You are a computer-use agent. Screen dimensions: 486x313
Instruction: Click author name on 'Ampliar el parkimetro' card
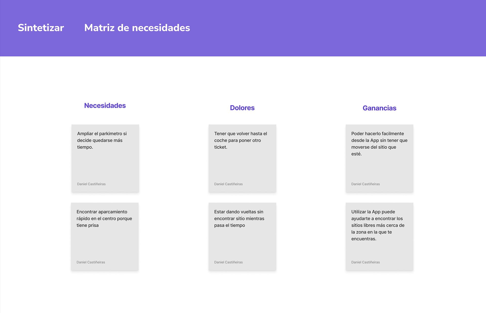click(x=91, y=184)
